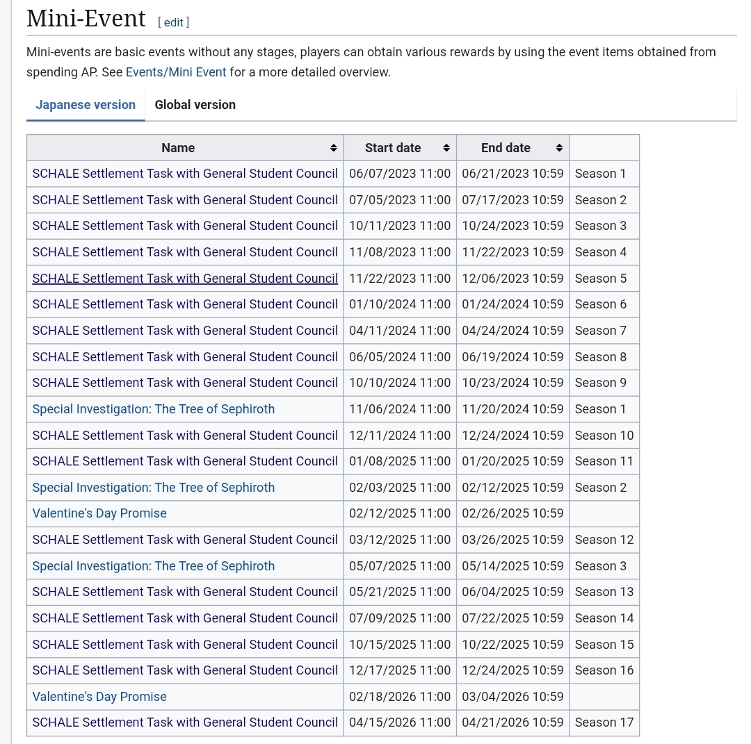
Task: Open SCHALE Settlement Task link starting 07/05/2023
Action: (x=185, y=200)
